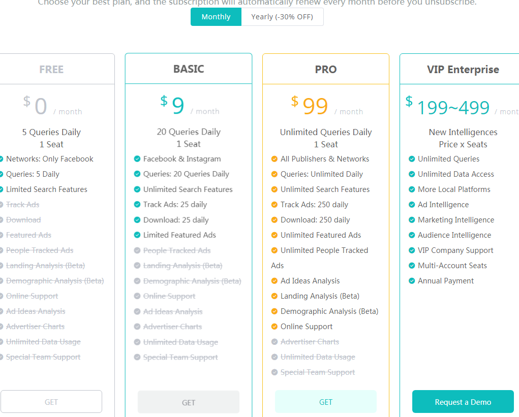Click check icon next to Ad Intelligence
519x417 pixels.
(412, 205)
